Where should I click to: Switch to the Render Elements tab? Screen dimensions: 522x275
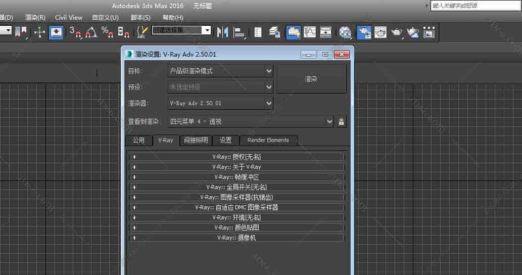click(268, 140)
